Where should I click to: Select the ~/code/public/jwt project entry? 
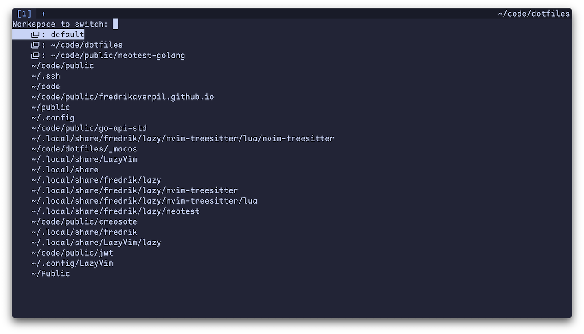click(x=72, y=253)
